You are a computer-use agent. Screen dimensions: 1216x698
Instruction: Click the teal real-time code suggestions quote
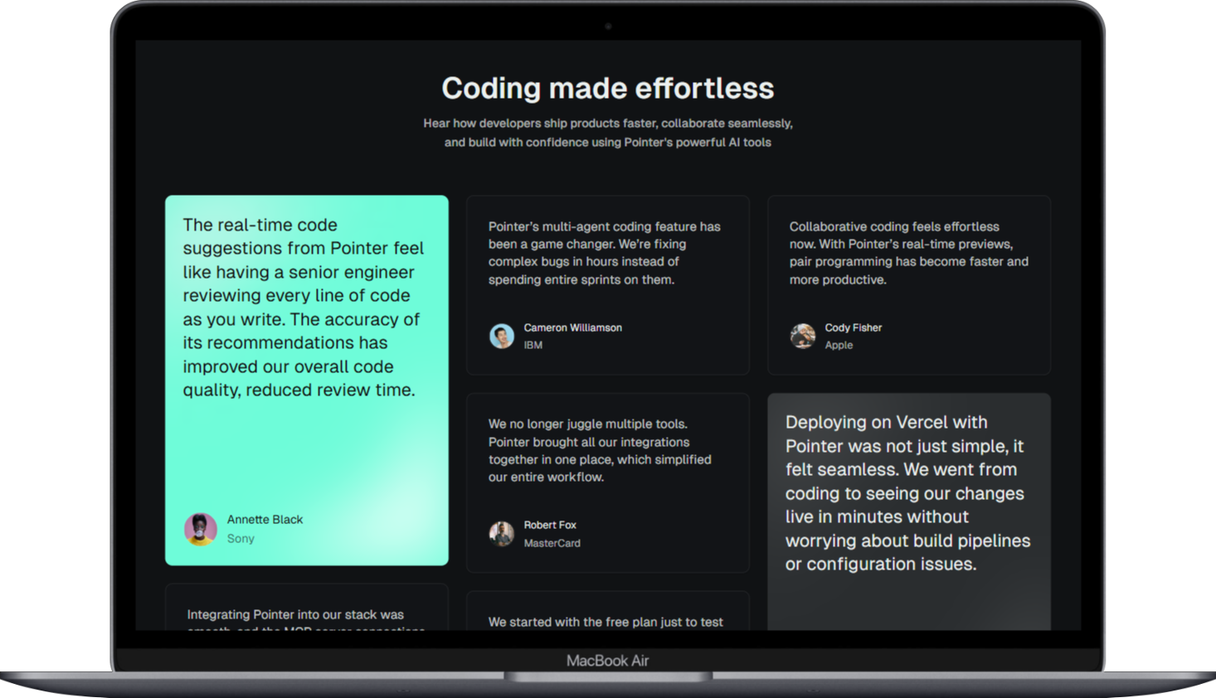pos(303,308)
